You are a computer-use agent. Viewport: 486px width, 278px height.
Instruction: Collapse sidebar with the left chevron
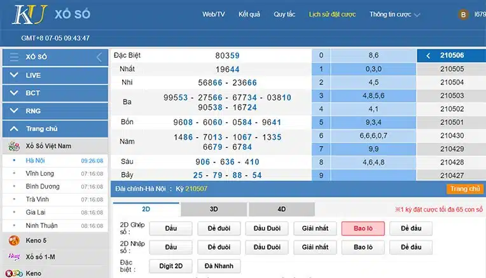(x=99, y=57)
